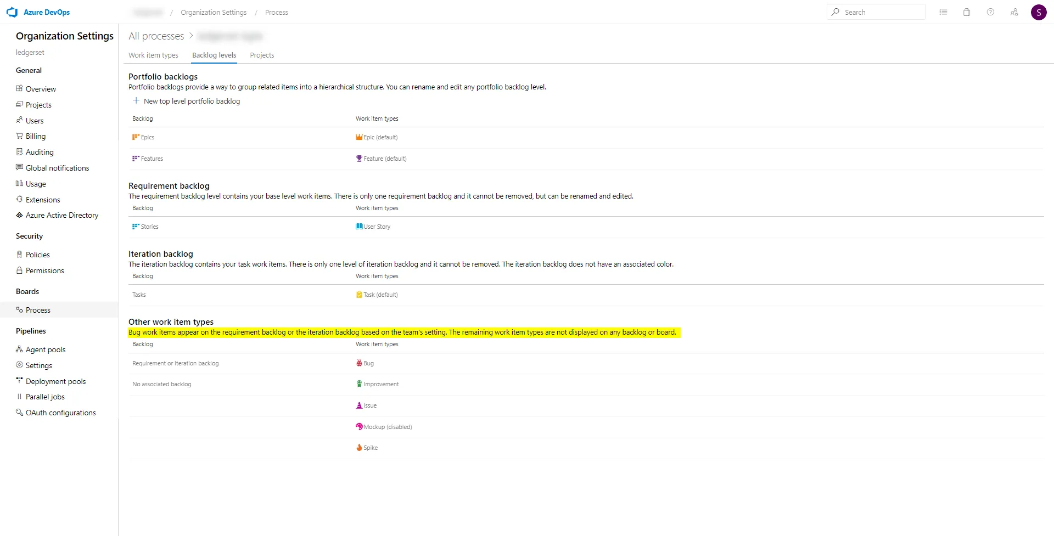Screen dimensions: 1054x536
Task: Click the Task clipboard icon
Action: tap(359, 295)
